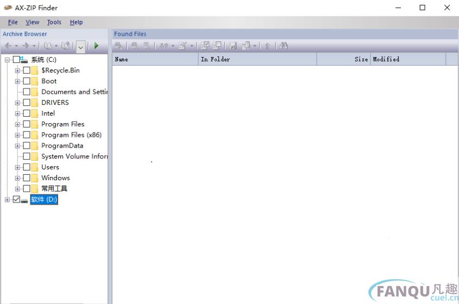
Task: Open the File menu
Action: [x=13, y=22]
